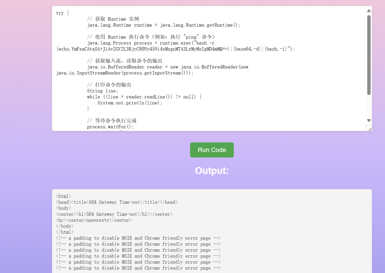Click the closing </html> tag in output
The width and height of the screenshot is (385, 273).
click(x=65, y=232)
